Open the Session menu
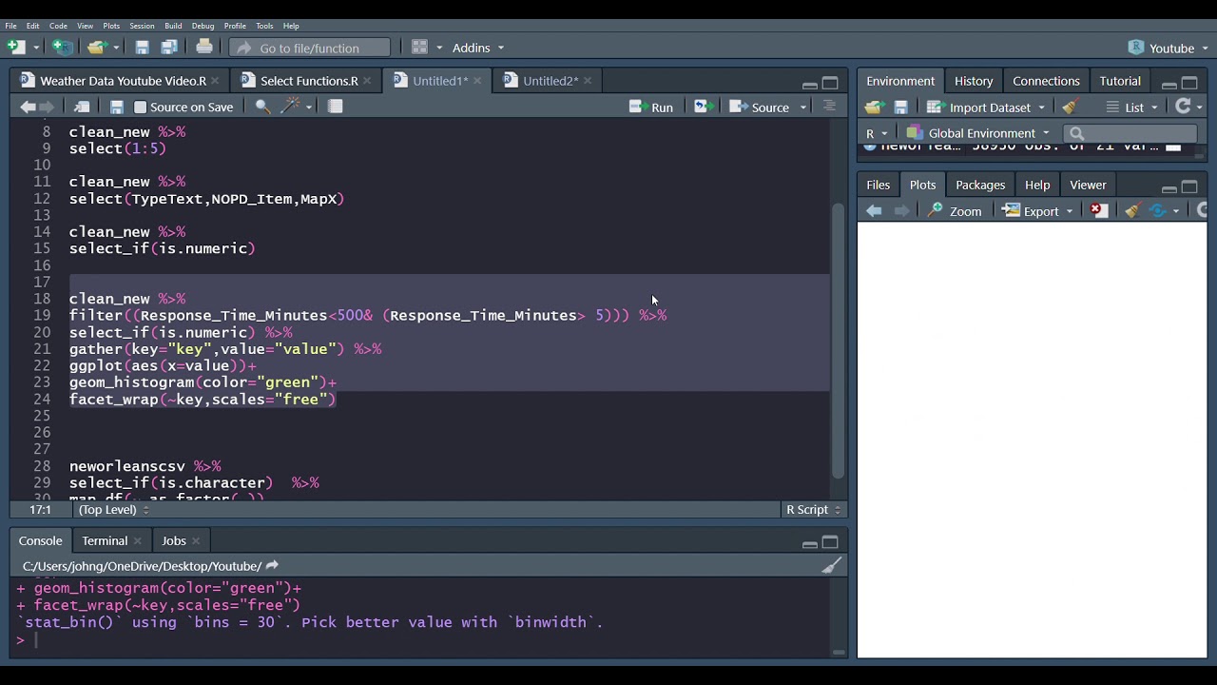The height and width of the screenshot is (685, 1217). pos(142,26)
